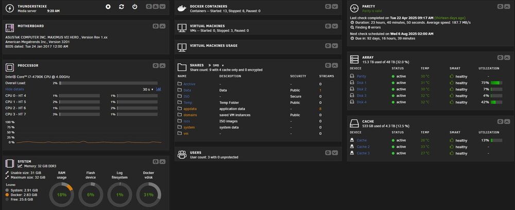Open the domains share link
The image size is (515, 210).
pos(190,115)
